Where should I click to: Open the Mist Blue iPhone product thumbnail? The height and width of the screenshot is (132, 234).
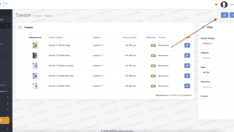pyautogui.click(x=35, y=76)
